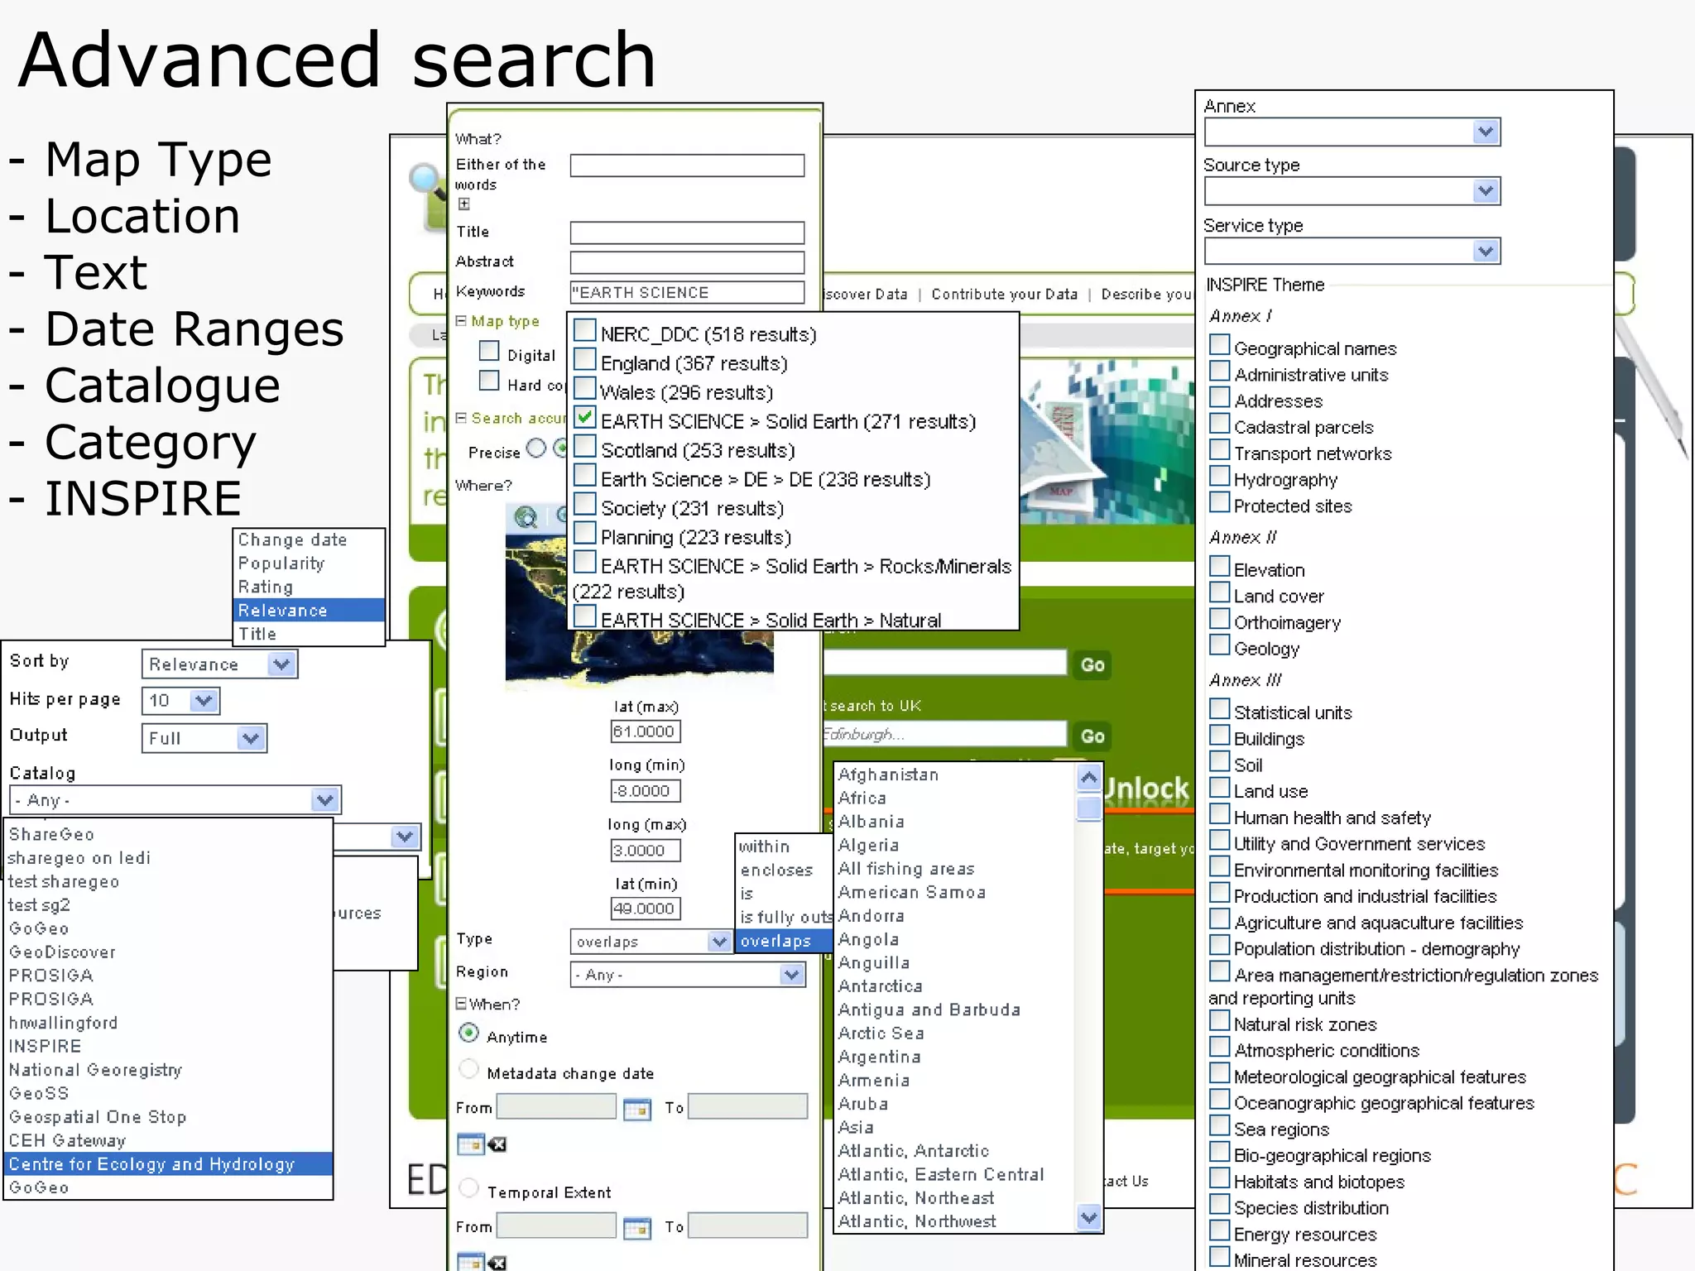This screenshot has height=1271, width=1695.
Task: Enable the Digital map type checkbox
Action: (489, 352)
